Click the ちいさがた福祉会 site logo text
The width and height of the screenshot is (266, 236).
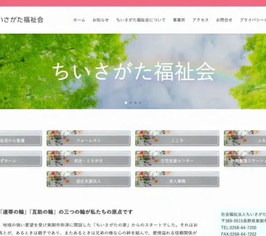pyautogui.click(x=22, y=20)
